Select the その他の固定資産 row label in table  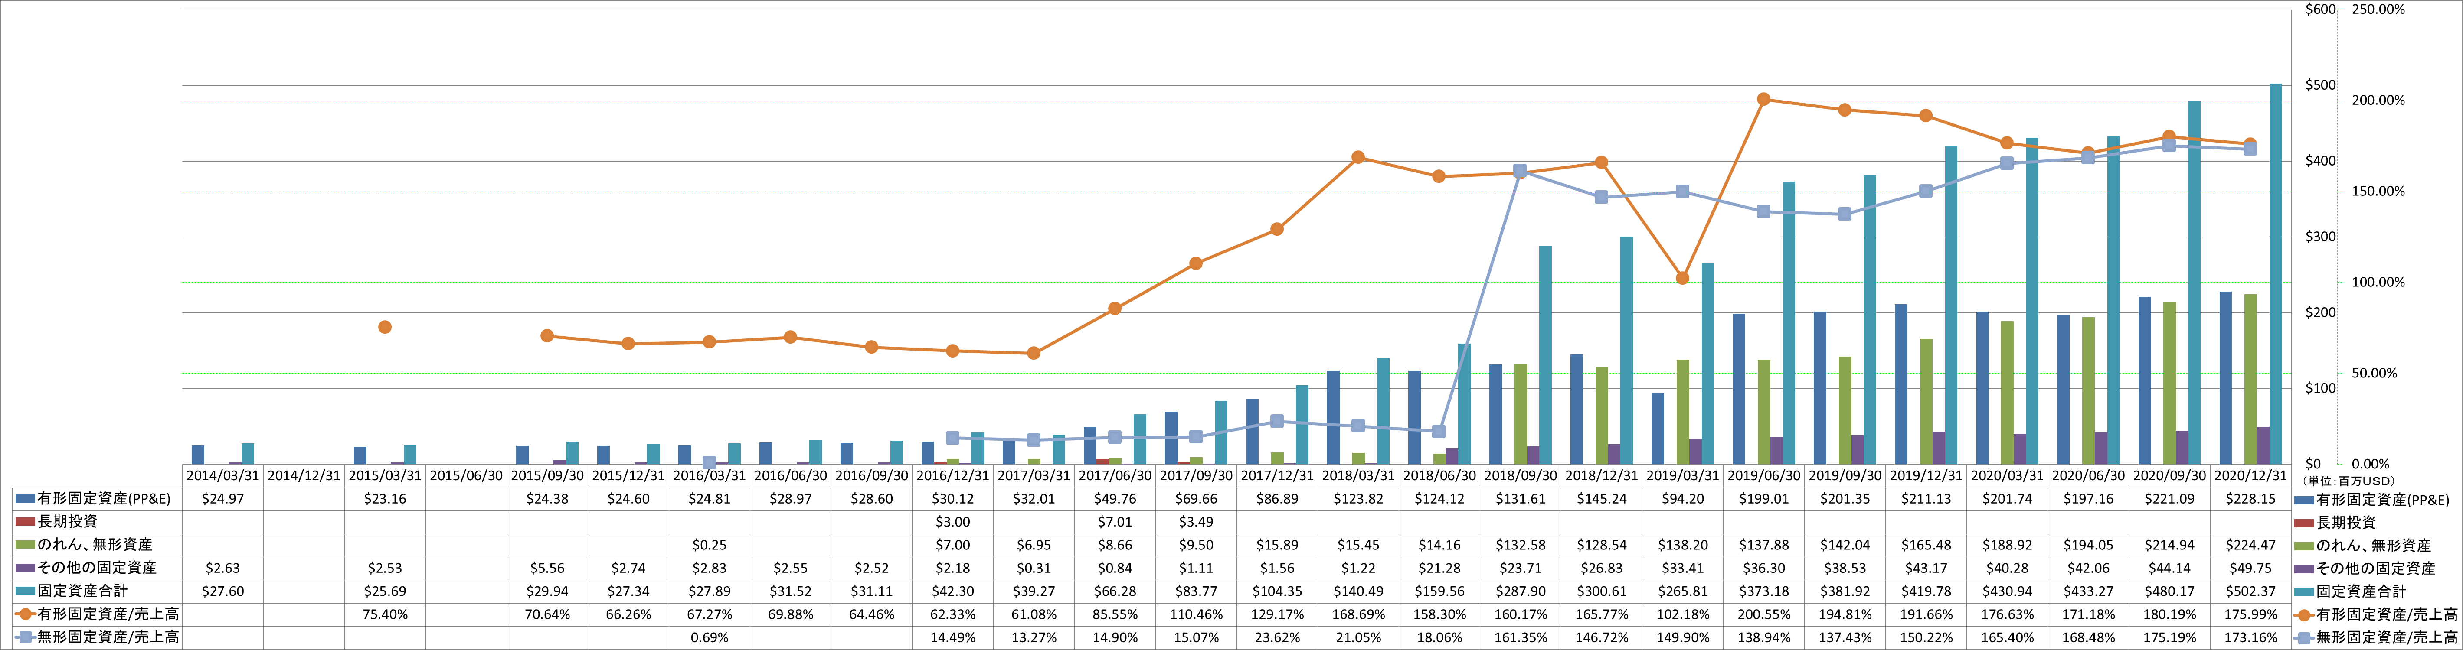97,568
